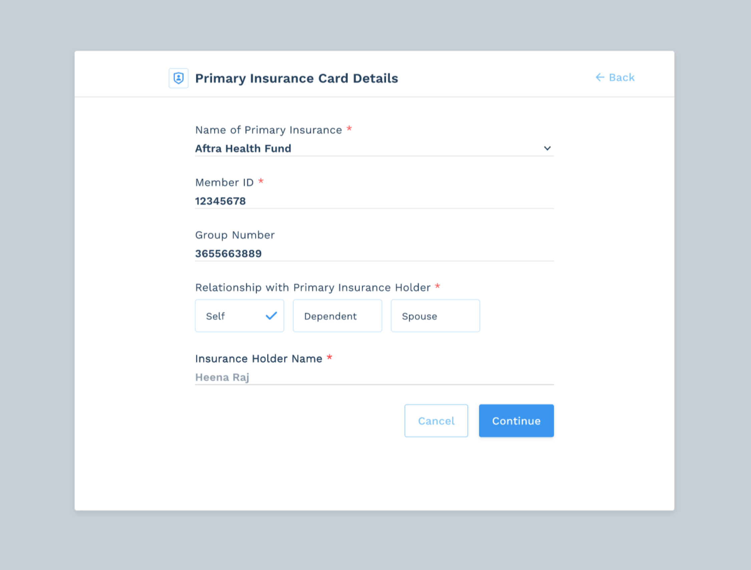
Task: Click the Primary Insurance Card Details heading
Action: tap(296, 78)
